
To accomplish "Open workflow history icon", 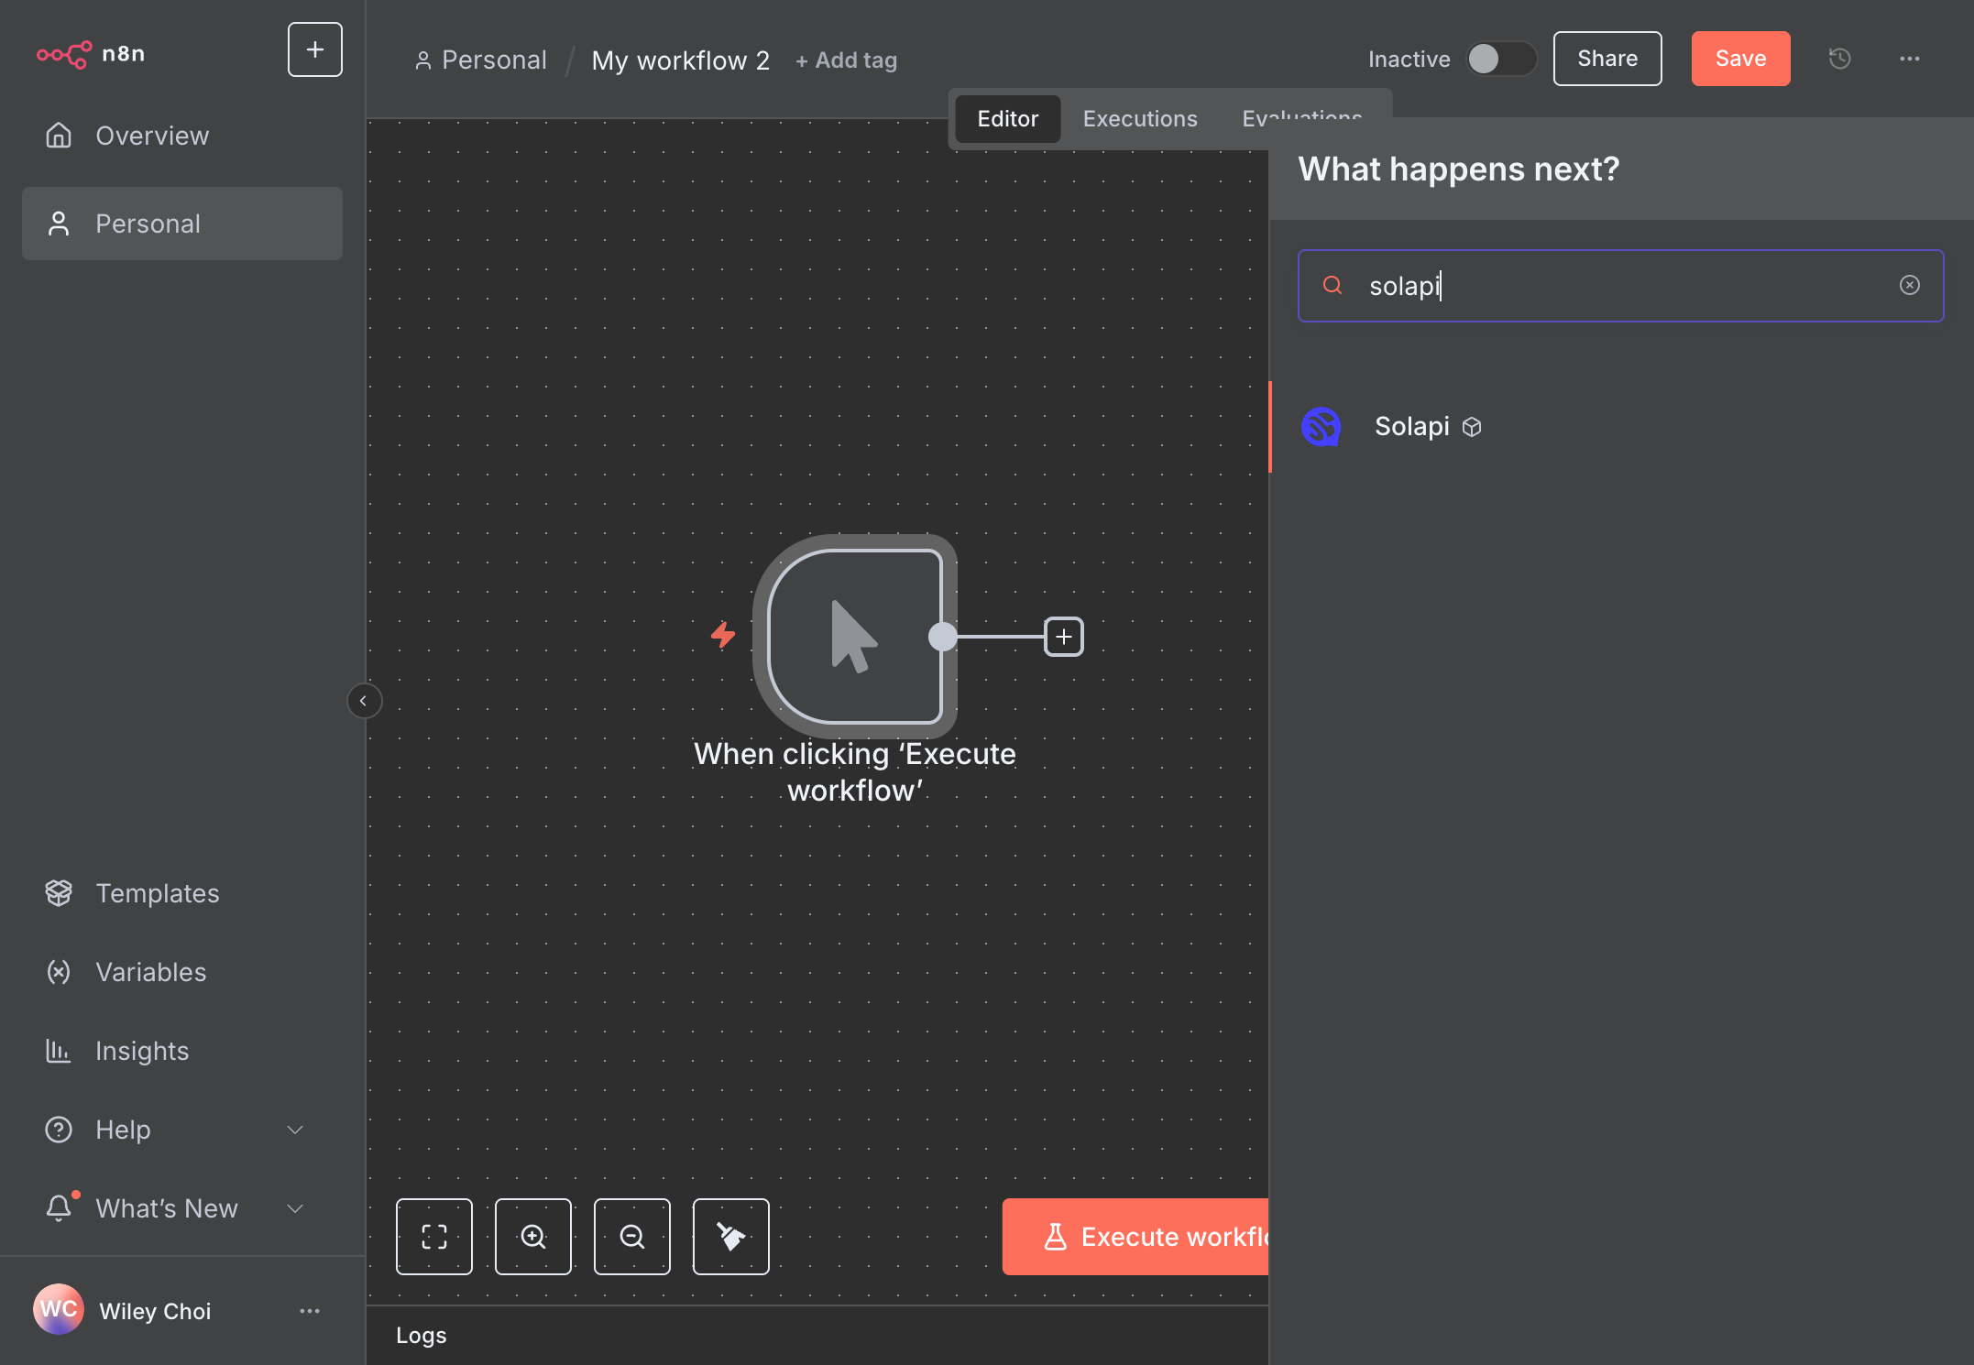I will pos(1839,59).
